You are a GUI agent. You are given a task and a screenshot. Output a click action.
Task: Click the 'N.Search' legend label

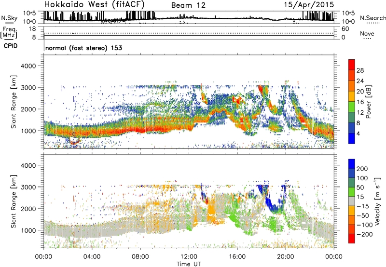(373, 18)
